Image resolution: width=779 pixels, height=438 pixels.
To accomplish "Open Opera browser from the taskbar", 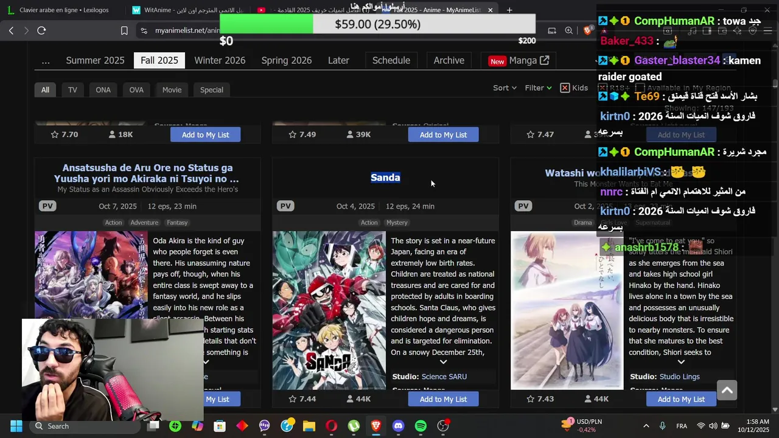I will pos(332,426).
